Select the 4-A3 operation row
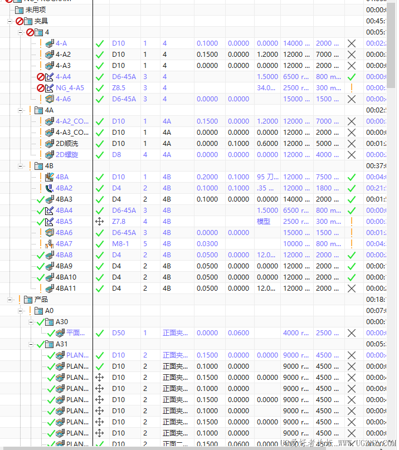399x450 pixels. coord(63,66)
